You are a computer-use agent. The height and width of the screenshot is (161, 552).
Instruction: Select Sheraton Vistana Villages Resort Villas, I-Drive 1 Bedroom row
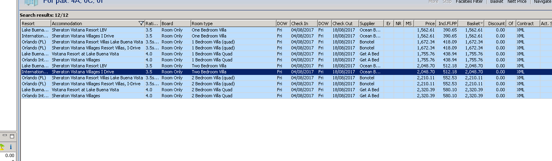point(286,48)
